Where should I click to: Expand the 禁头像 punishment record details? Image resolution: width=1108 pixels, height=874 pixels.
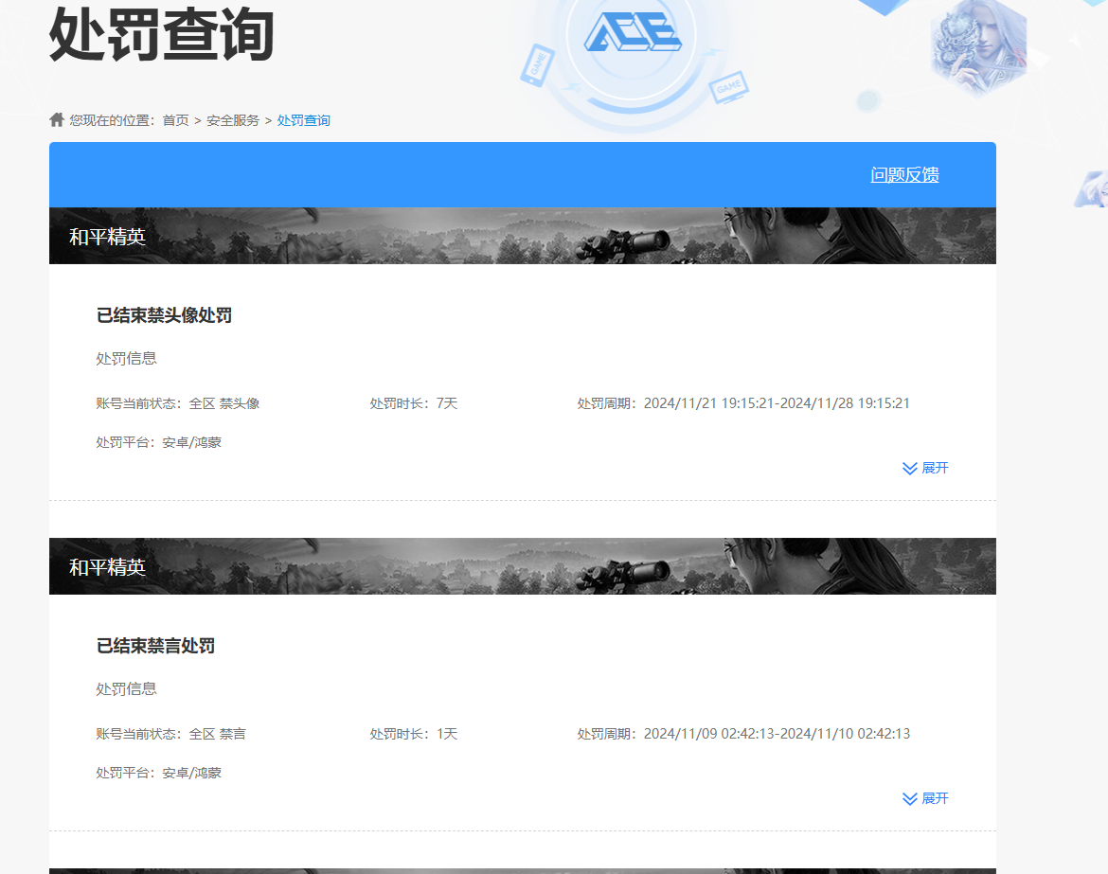click(x=925, y=468)
